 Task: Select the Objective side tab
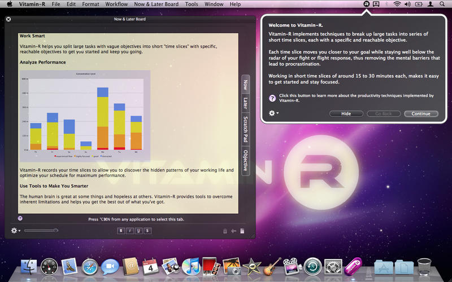point(246,161)
